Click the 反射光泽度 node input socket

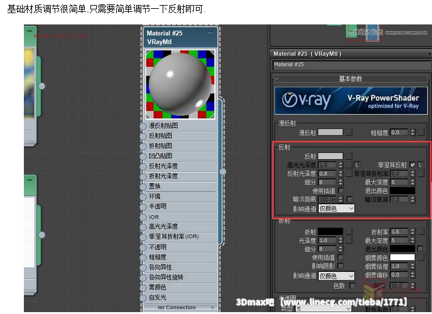click(143, 167)
